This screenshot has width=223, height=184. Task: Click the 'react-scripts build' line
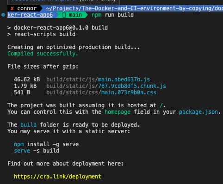click(x=45, y=34)
